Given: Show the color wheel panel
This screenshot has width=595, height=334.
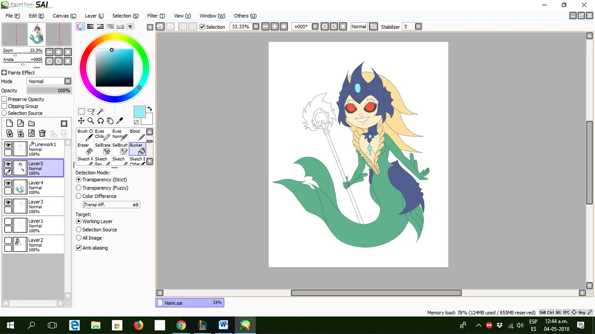Looking at the screenshot, I should (x=80, y=26).
